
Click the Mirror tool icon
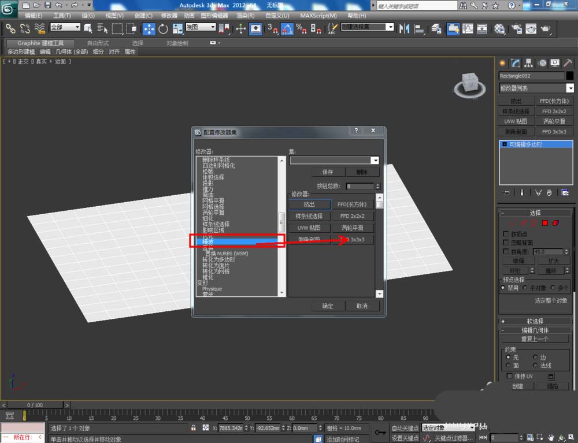[x=405, y=29]
